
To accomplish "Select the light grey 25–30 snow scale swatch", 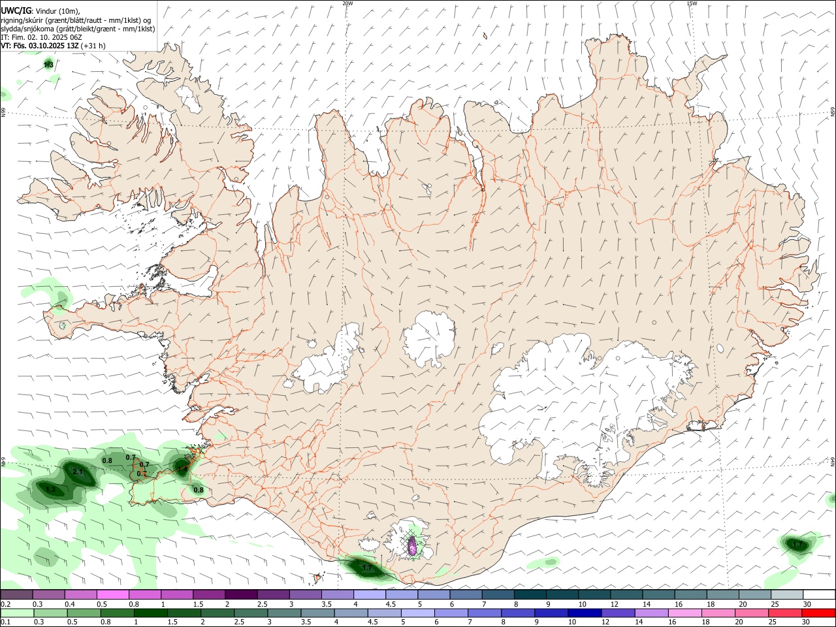I will 786,594.
